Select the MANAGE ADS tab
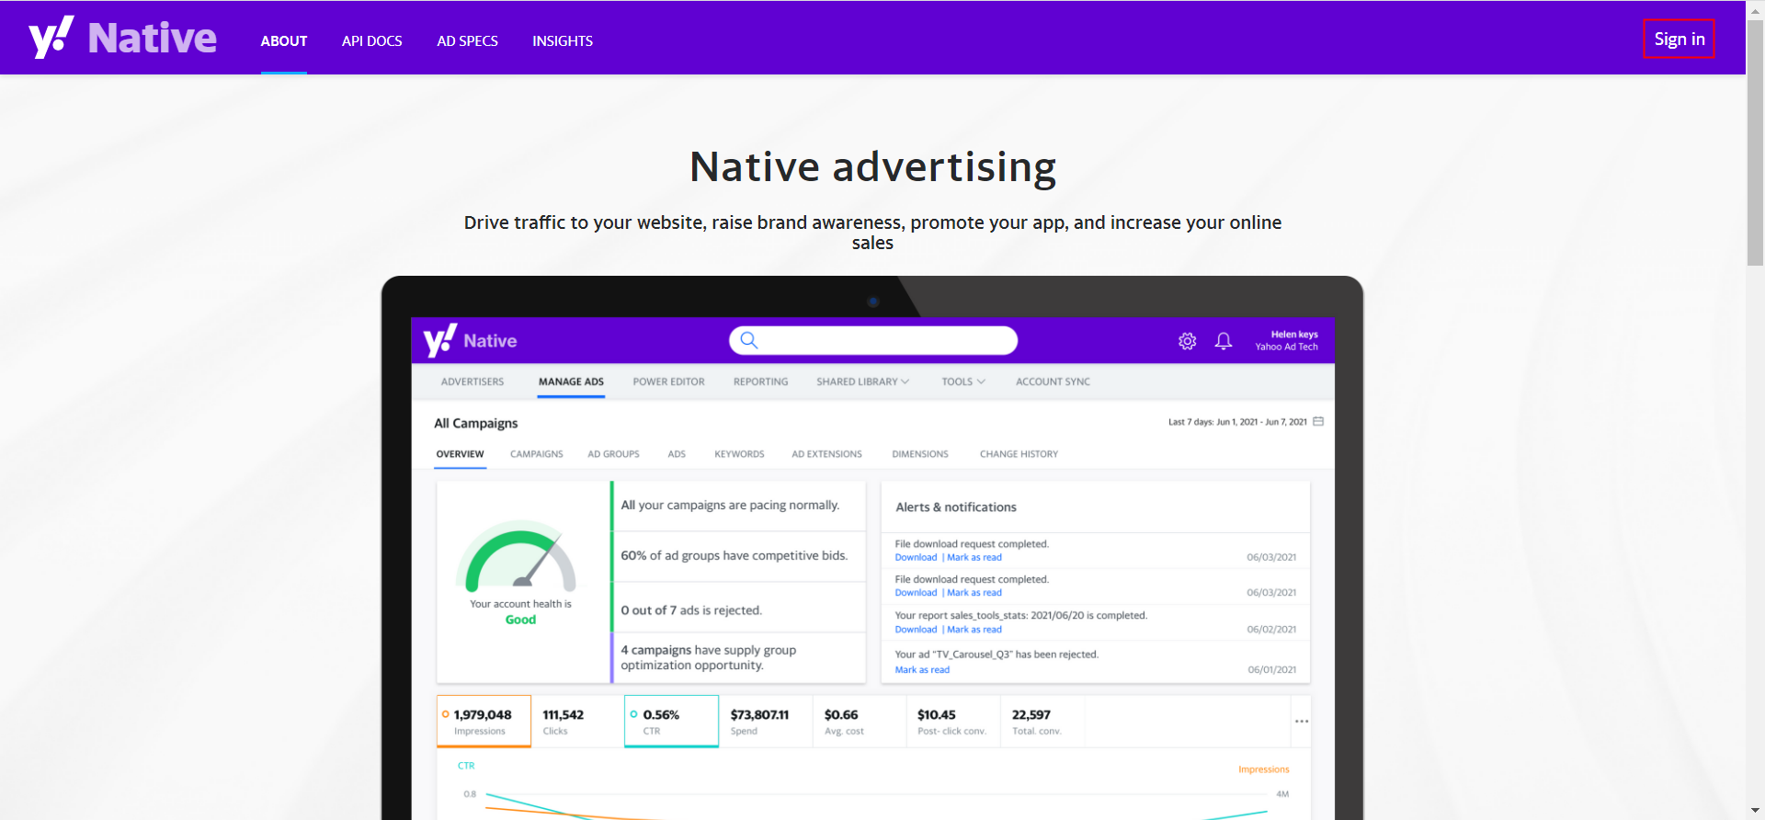Screen dimensions: 1765x820 pos(571,382)
